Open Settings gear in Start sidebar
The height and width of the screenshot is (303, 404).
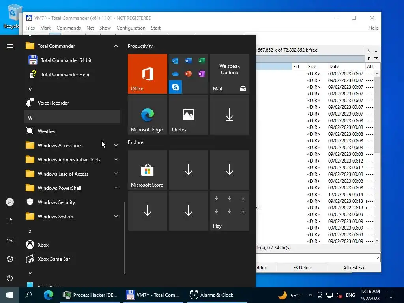click(x=10, y=259)
